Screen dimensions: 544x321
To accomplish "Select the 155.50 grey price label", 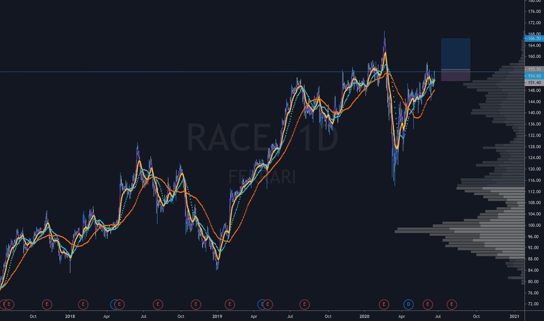I will [x=534, y=69].
